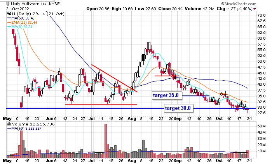Viewport: 272px width, 164px height.
Task: Click the short red line near 43.5 in late August
Action: 166,76
